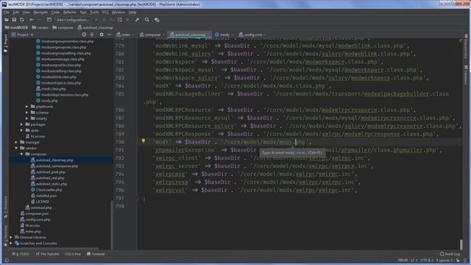Expand Scratches and Consoles node
This screenshot has width=471, height=265.
(x=11, y=244)
